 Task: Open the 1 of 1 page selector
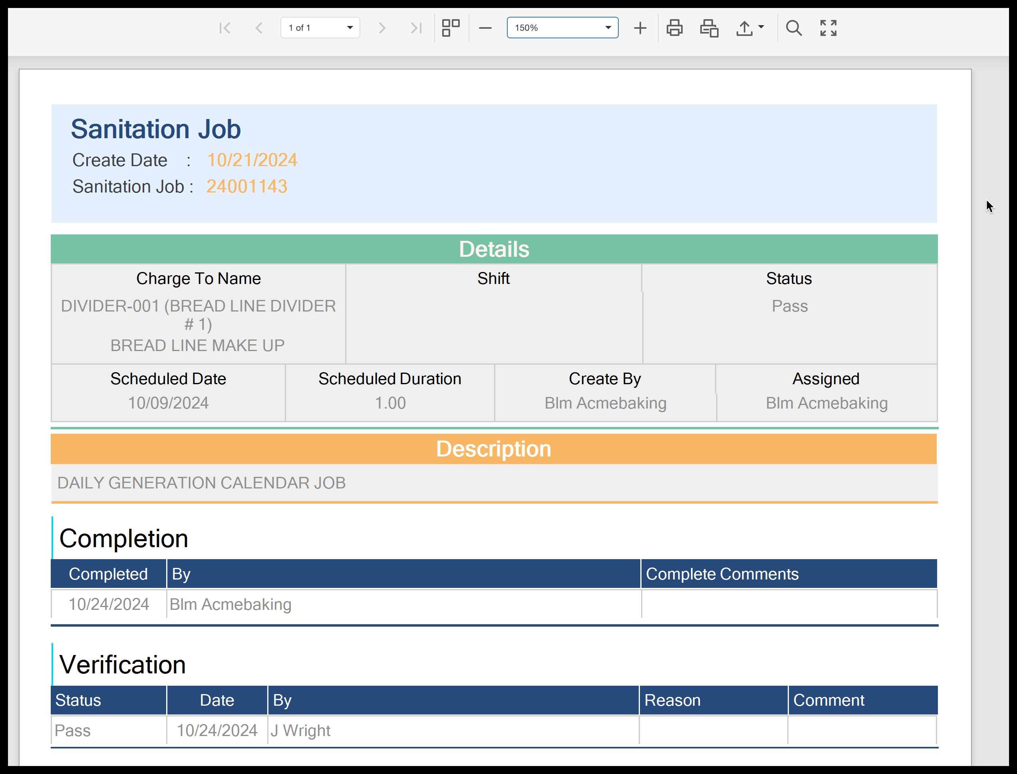[x=320, y=28]
